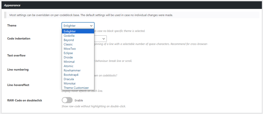Image resolution: width=263 pixels, height=114 pixels.
Task: Open the Code indentation dropdown arrow
Action: tap(103, 39)
